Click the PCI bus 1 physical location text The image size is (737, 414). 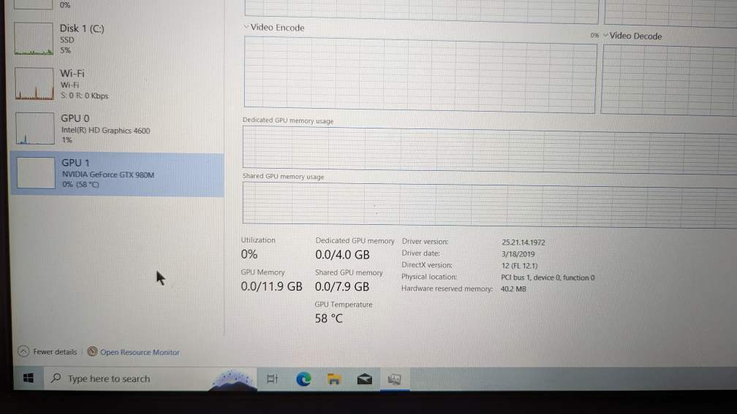point(548,277)
